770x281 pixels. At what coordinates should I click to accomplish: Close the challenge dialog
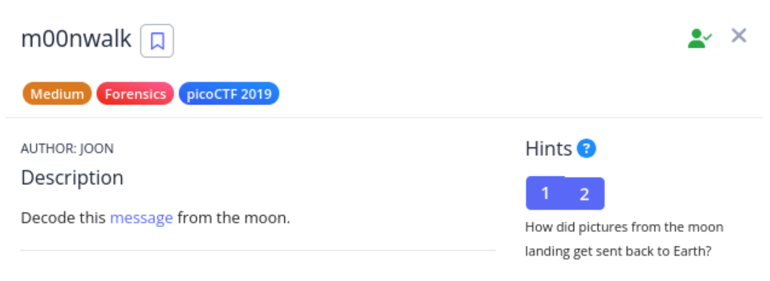click(739, 36)
